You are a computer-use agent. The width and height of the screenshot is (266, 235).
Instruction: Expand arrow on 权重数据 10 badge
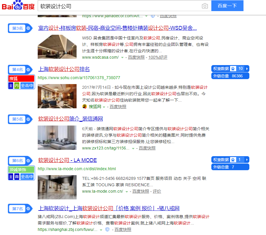[247, 69]
